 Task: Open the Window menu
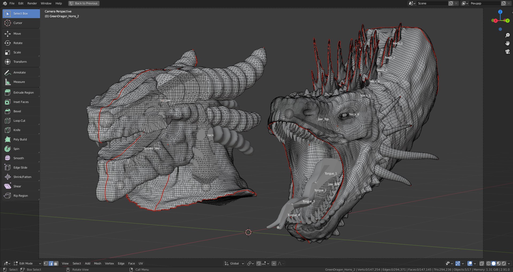click(x=46, y=3)
